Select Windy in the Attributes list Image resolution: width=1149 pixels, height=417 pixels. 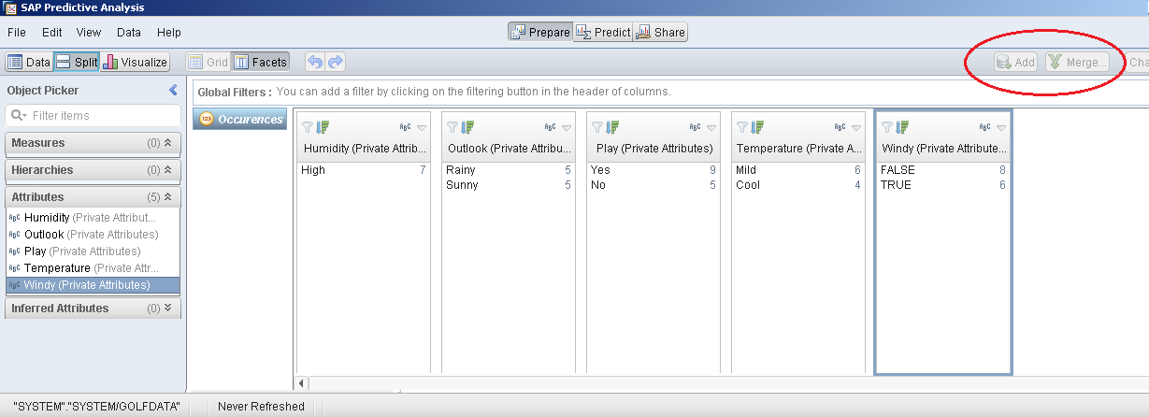[x=93, y=285]
